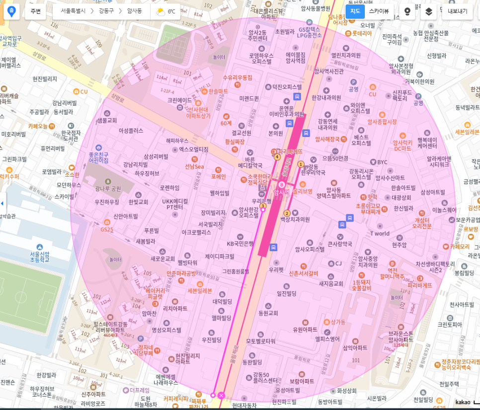
Task: Show the 6°C weather details
Action: [x=165, y=11]
